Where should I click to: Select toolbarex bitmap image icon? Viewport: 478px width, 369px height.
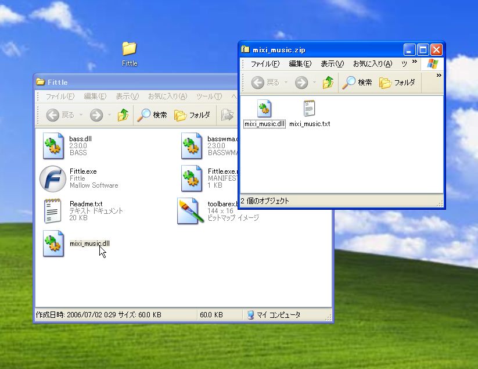(x=191, y=211)
